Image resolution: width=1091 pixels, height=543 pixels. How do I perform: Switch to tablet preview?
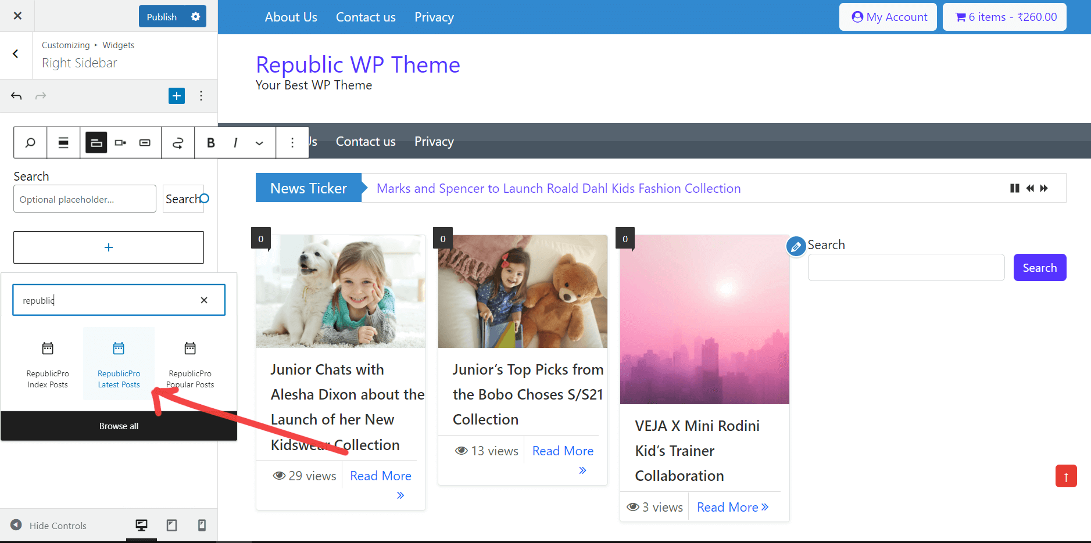171,526
